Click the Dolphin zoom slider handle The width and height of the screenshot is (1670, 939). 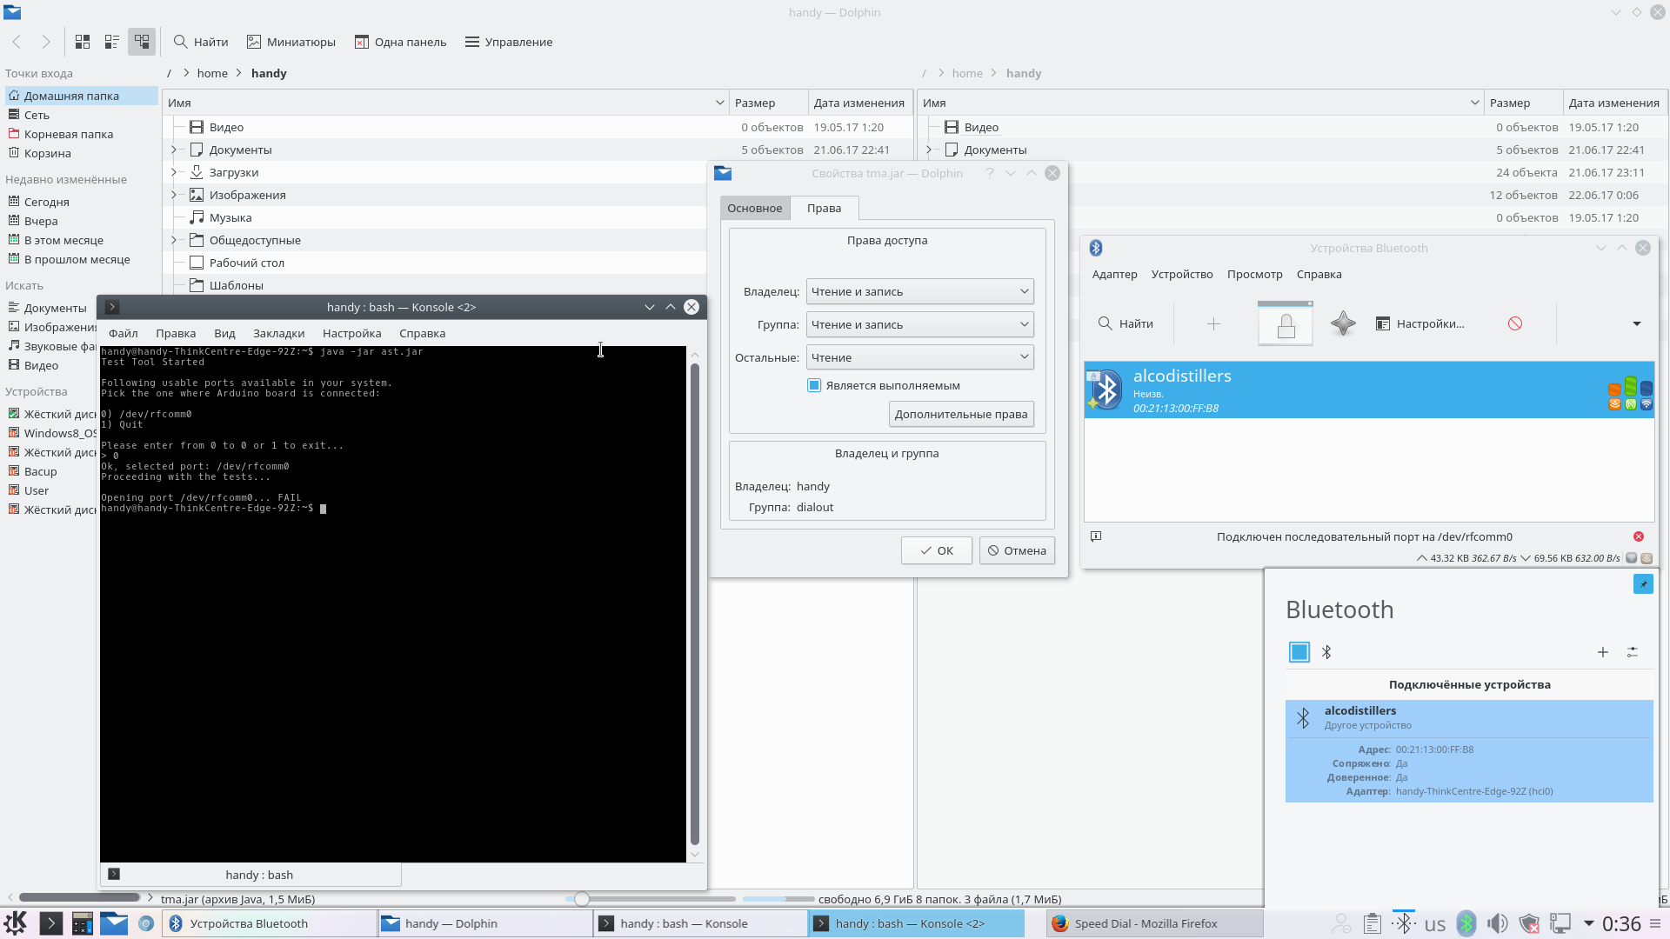click(x=582, y=899)
